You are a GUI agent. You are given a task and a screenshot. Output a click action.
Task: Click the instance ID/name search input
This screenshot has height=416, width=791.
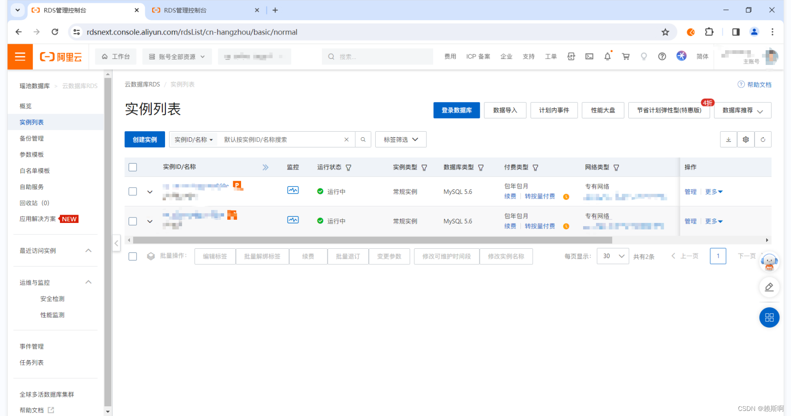coord(282,140)
